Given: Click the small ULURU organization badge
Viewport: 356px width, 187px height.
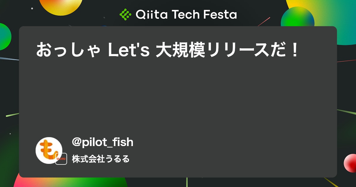Looking at the screenshot, I should pos(61,159).
